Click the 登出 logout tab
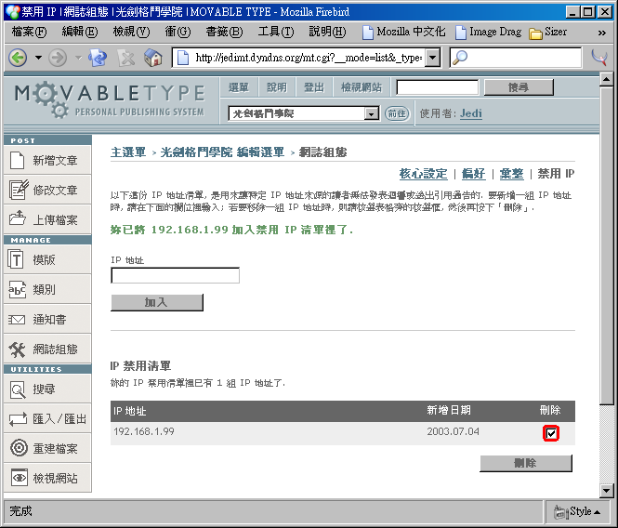Viewport: 618px width, 528px height. point(314,87)
